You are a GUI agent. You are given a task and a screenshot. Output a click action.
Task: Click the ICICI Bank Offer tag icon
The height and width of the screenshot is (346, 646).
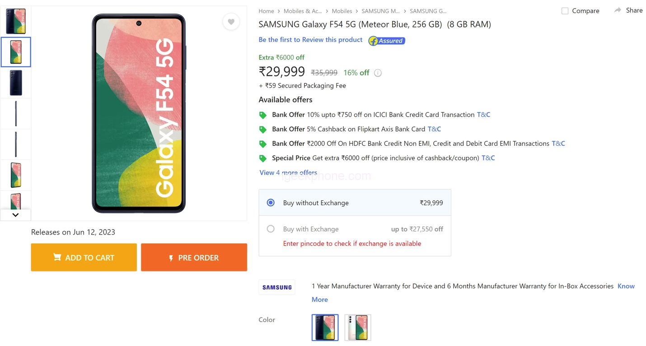tap(262, 115)
